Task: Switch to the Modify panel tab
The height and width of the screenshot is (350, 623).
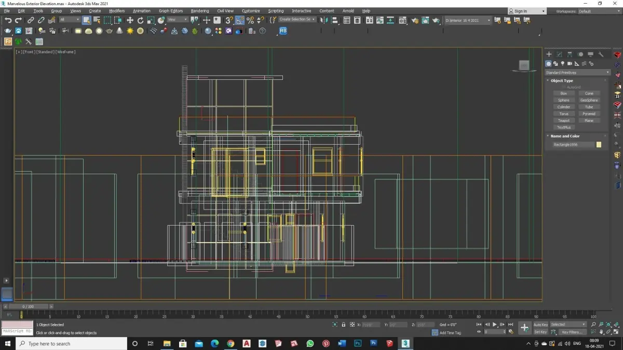Action: (559, 54)
